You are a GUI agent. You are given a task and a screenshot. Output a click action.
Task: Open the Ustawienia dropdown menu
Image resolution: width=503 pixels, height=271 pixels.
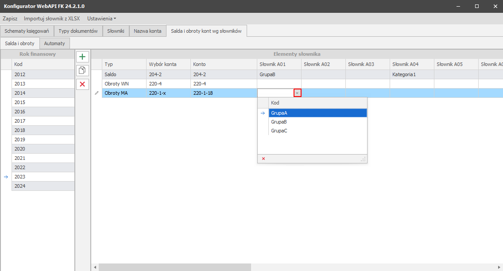101,19
